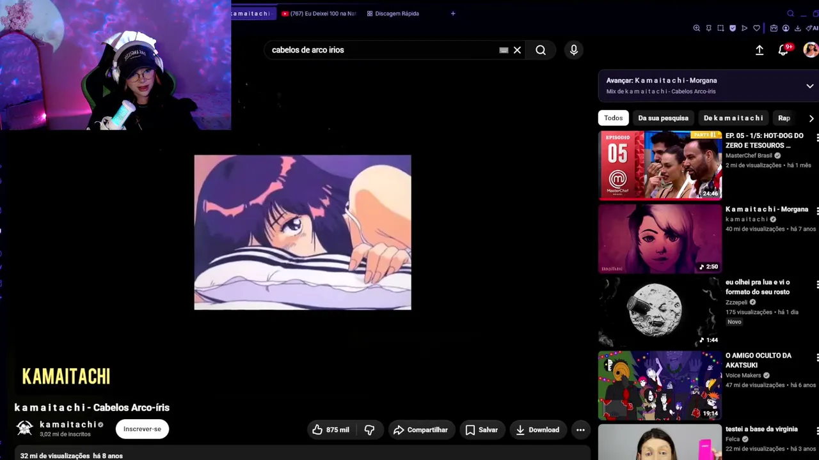Dislike the video with thumbs down
The image size is (819, 460).
pos(369,430)
